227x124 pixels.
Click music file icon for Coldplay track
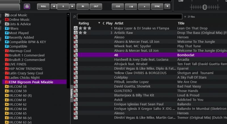click(x=75, y=77)
